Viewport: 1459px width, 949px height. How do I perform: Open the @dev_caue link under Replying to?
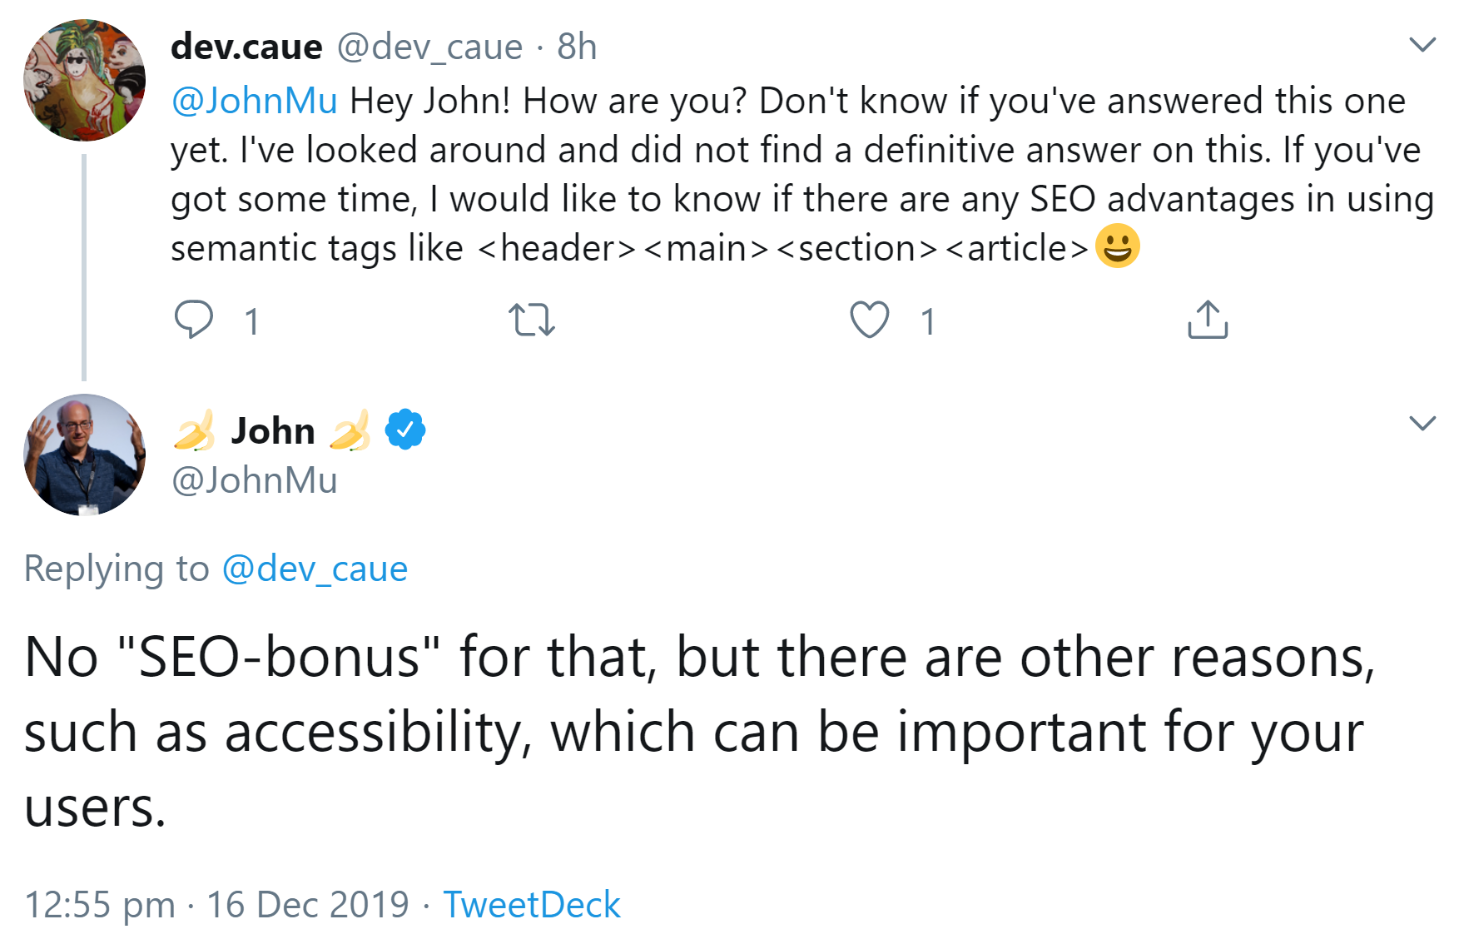(x=315, y=569)
